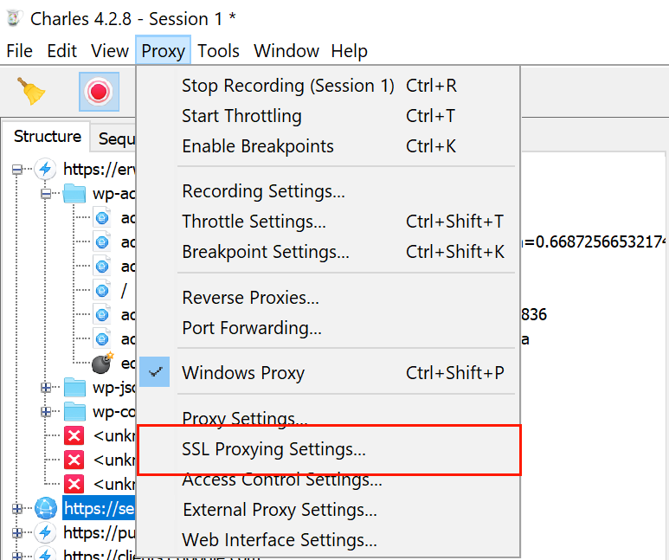Click the globe icon on highlighted host

(45, 509)
